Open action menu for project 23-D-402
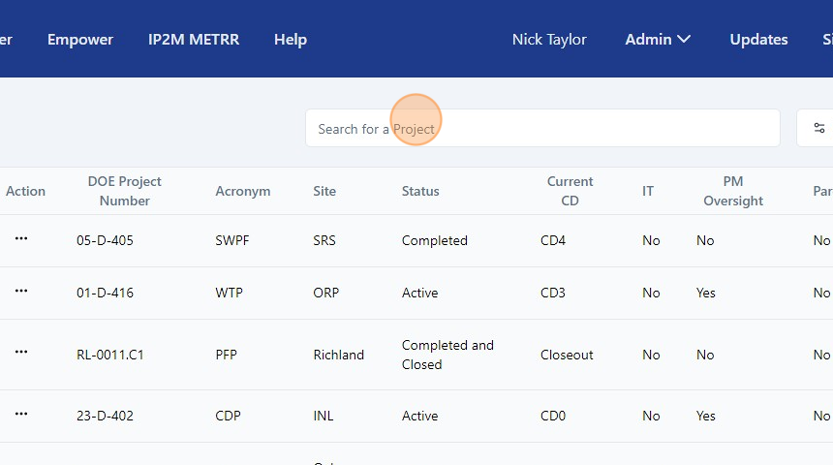The height and width of the screenshot is (465, 833). [21, 415]
